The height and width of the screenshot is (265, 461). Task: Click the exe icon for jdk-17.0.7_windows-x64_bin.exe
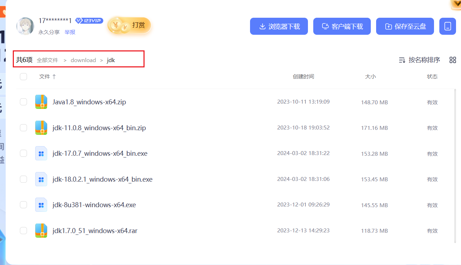click(x=41, y=153)
